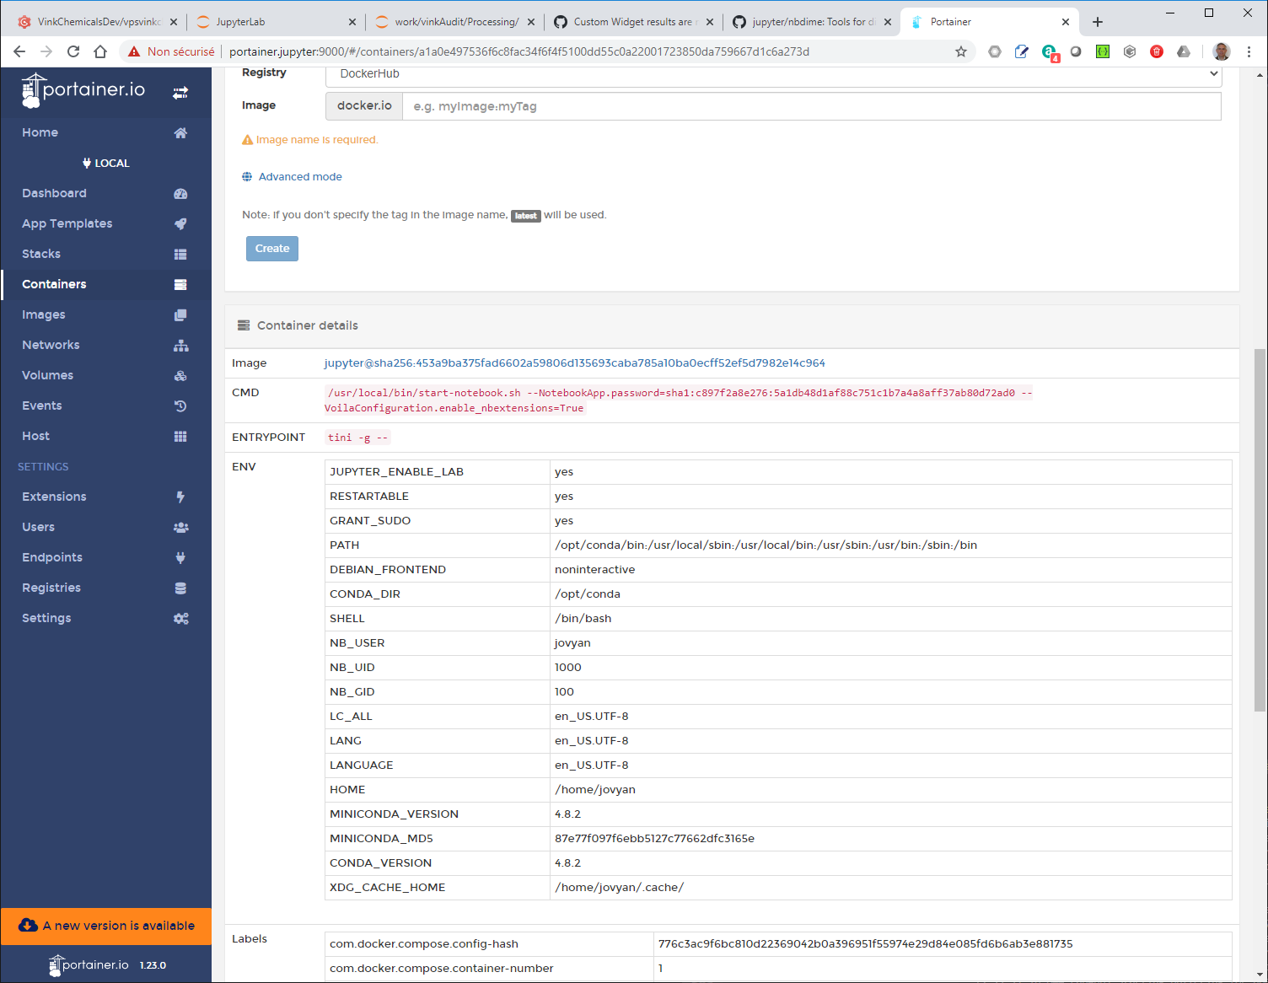Click the image name input field

811,106
